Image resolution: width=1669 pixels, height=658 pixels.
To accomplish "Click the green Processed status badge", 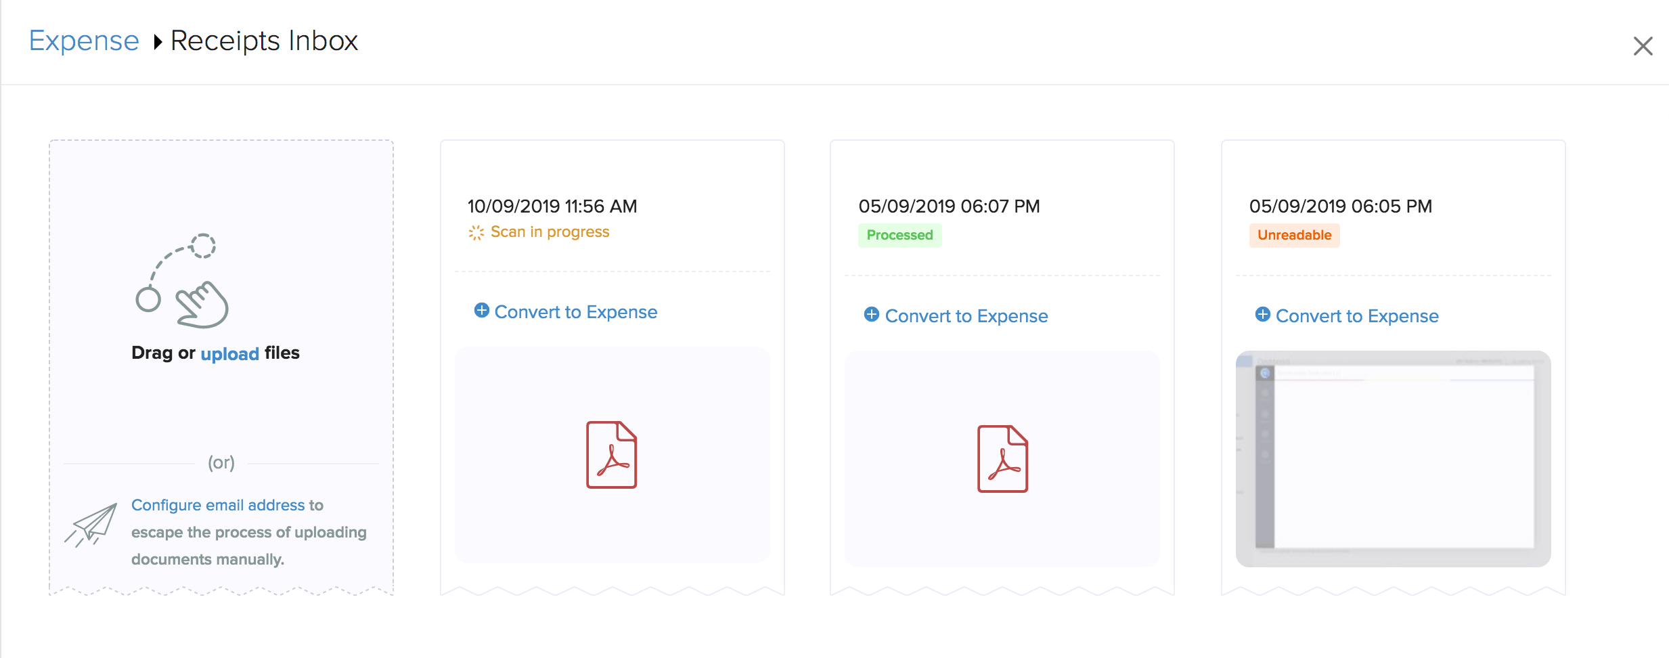I will point(900,235).
